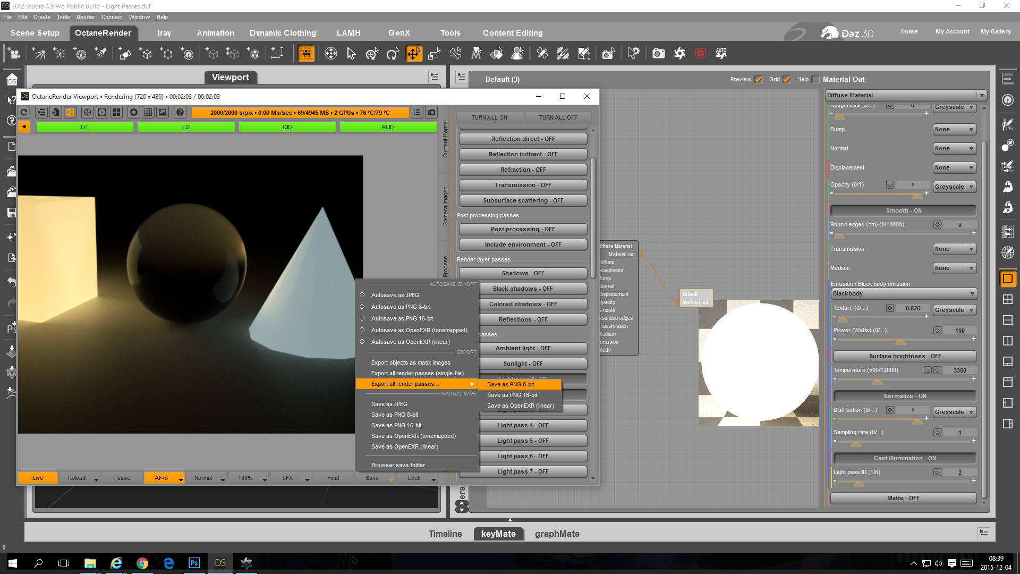Enable Autosave as JPEG option
The height and width of the screenshot is (574, 1020).
[395, 295]
